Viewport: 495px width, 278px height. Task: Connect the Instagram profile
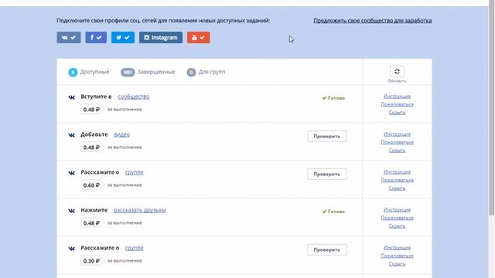161,38
